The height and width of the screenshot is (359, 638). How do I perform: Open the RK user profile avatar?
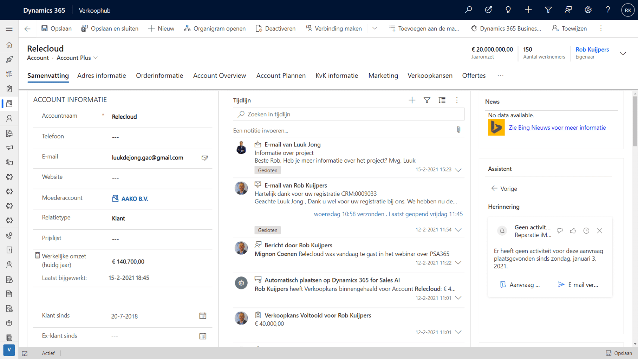pos(628,10)
